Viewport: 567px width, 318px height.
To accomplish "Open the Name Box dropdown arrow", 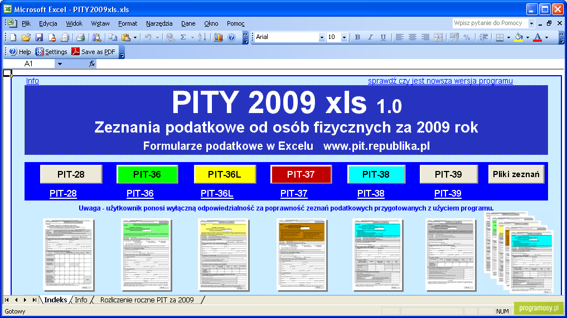I will [x=60, y=64].
